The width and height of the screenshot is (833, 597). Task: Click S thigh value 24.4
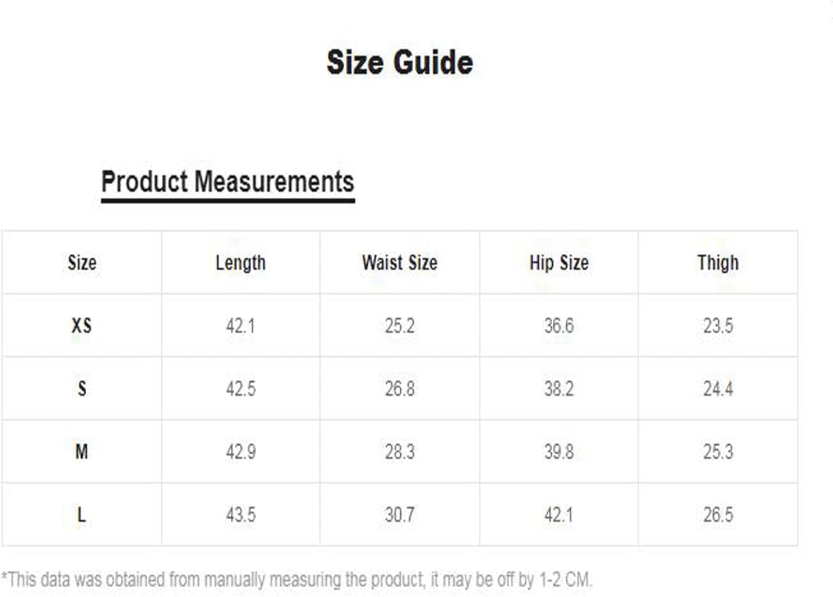(718, 388)
